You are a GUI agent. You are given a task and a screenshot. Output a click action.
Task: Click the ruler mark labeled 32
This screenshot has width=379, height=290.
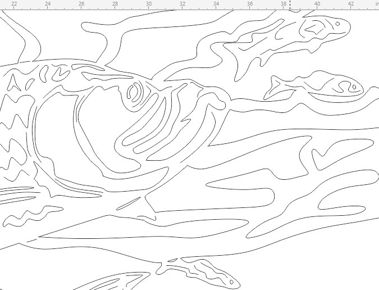[x=182, y=4]
